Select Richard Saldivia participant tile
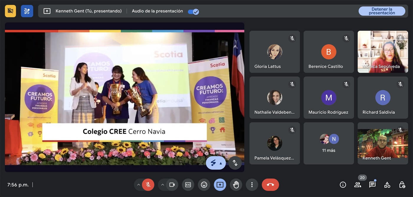The height and width of the screenshot is (197, 413). tap(383, 98)
